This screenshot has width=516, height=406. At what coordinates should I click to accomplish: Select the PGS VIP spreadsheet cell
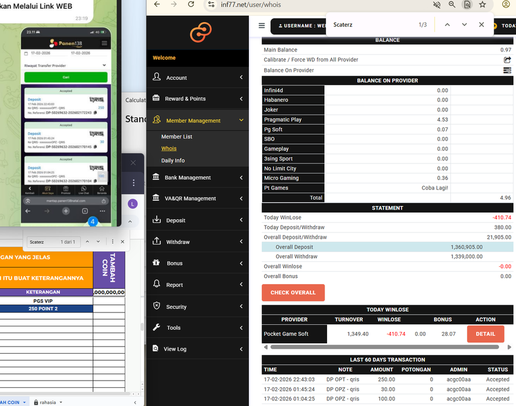(46, 301)
